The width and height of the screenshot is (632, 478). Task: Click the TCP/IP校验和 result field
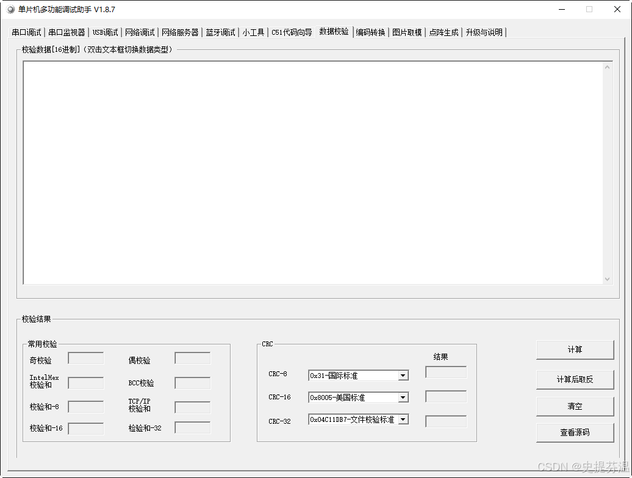[193, 407]
